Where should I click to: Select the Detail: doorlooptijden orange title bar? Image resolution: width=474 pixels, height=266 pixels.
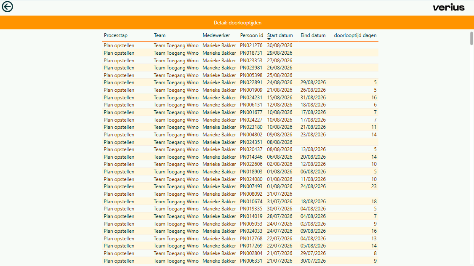coord(237,23)
